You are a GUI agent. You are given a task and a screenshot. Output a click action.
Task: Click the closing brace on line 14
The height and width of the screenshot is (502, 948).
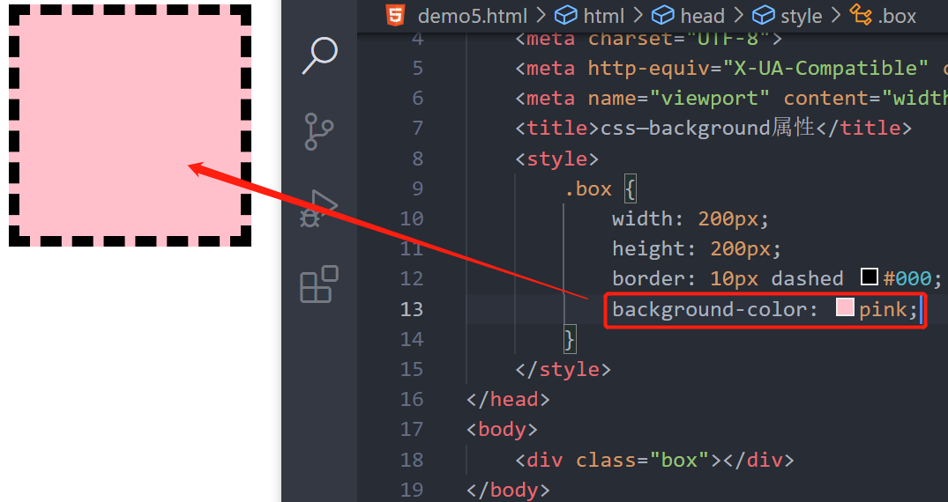point(570,339)
